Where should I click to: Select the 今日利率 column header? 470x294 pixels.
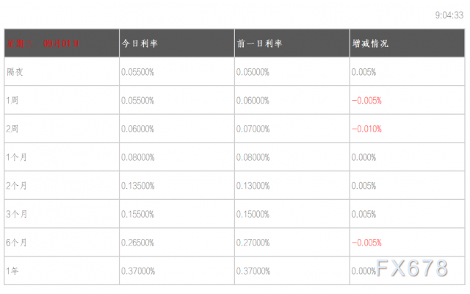pos(140,44)
